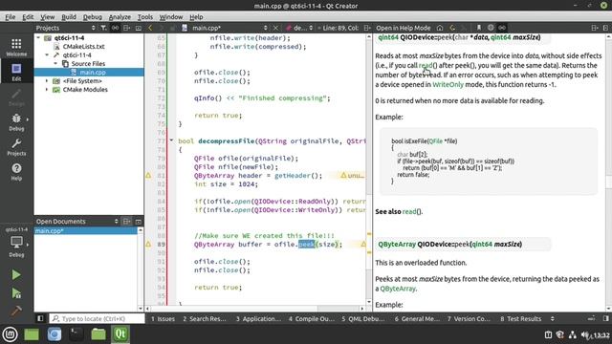Open the Build menu
The image size is (612, 344).
69,17
